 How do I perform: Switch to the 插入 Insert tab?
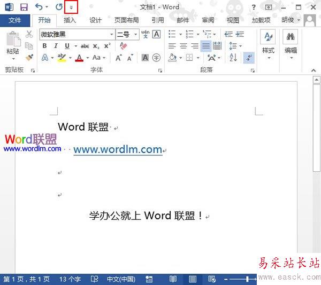70,20
